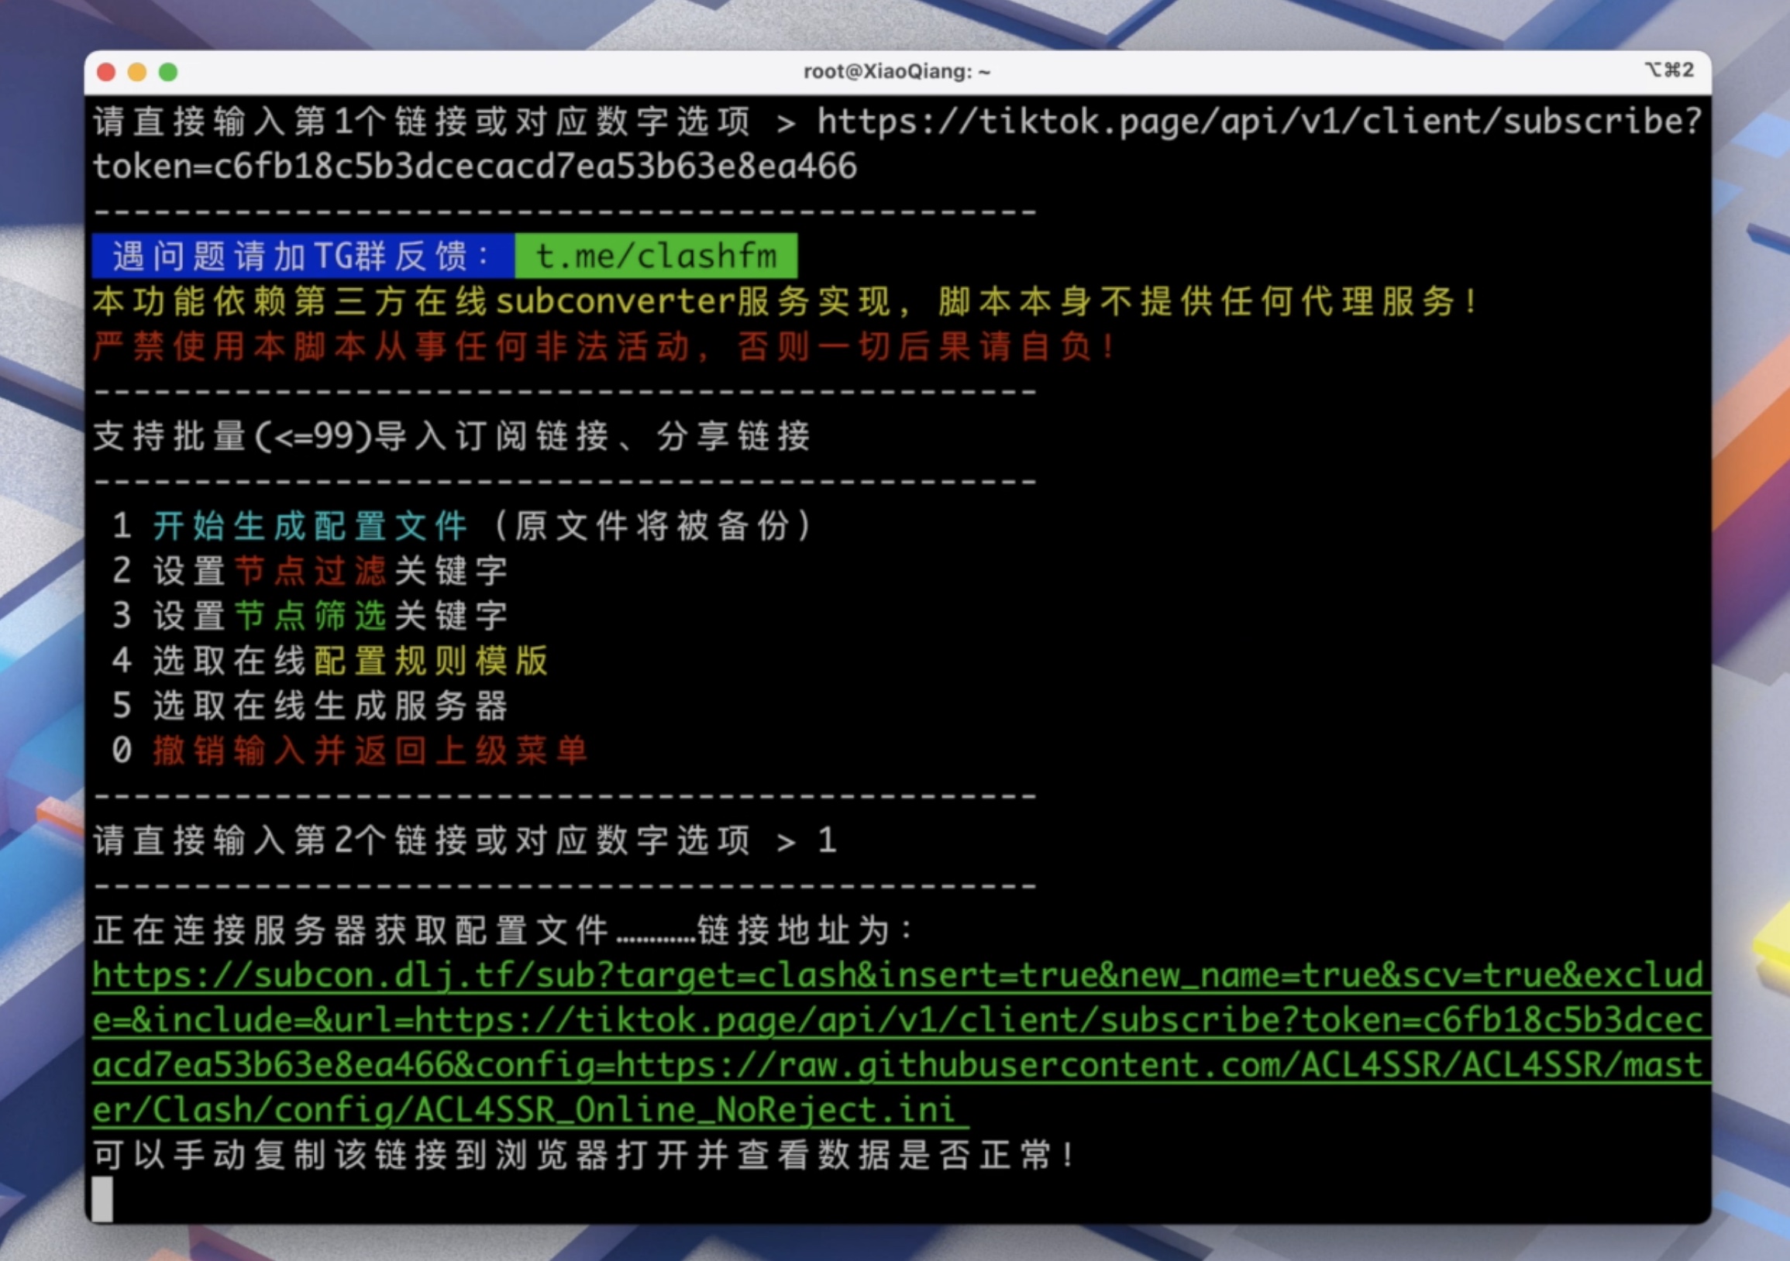Click the input value 1 after second prompt
Viewport: 1790px width, 1261px height.
(x=827, y=841)
